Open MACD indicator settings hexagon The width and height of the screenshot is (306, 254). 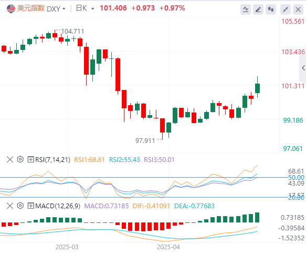(x=20, y=206)
